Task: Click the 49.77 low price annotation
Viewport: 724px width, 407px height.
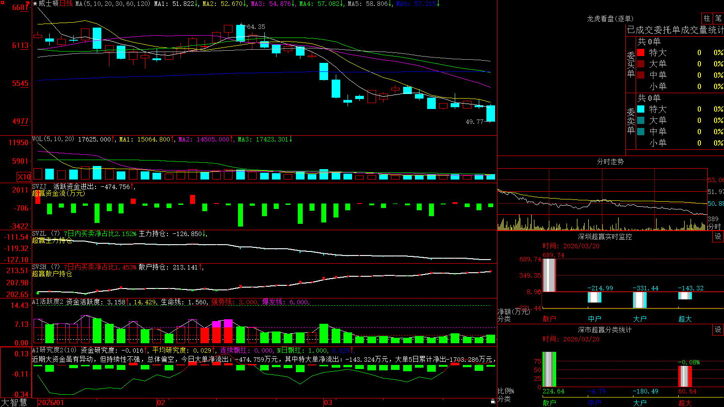Action: pos(475,122)
